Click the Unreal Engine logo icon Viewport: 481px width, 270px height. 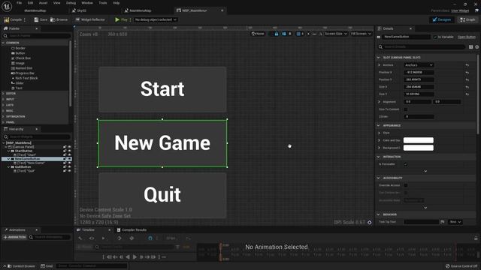click(7, 6)
